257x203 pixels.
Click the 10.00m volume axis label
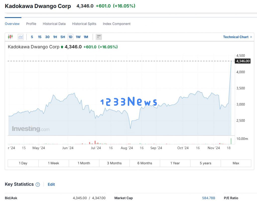click(242, 139)
